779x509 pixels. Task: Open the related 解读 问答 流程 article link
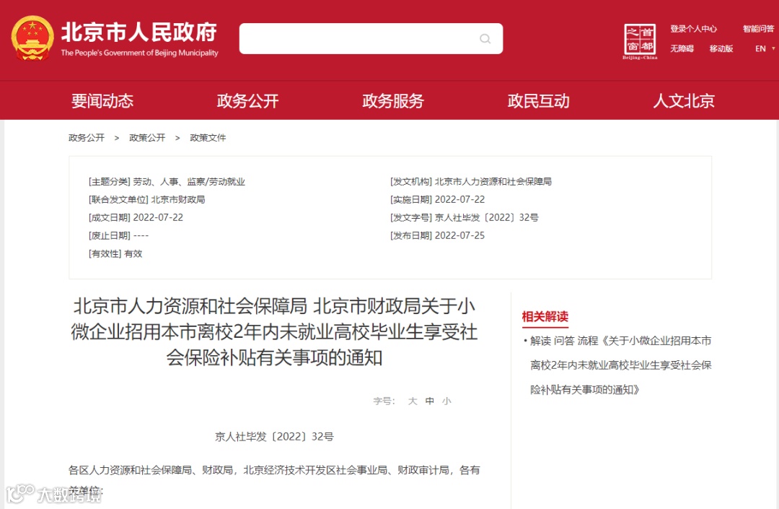[x=620, y=365]
